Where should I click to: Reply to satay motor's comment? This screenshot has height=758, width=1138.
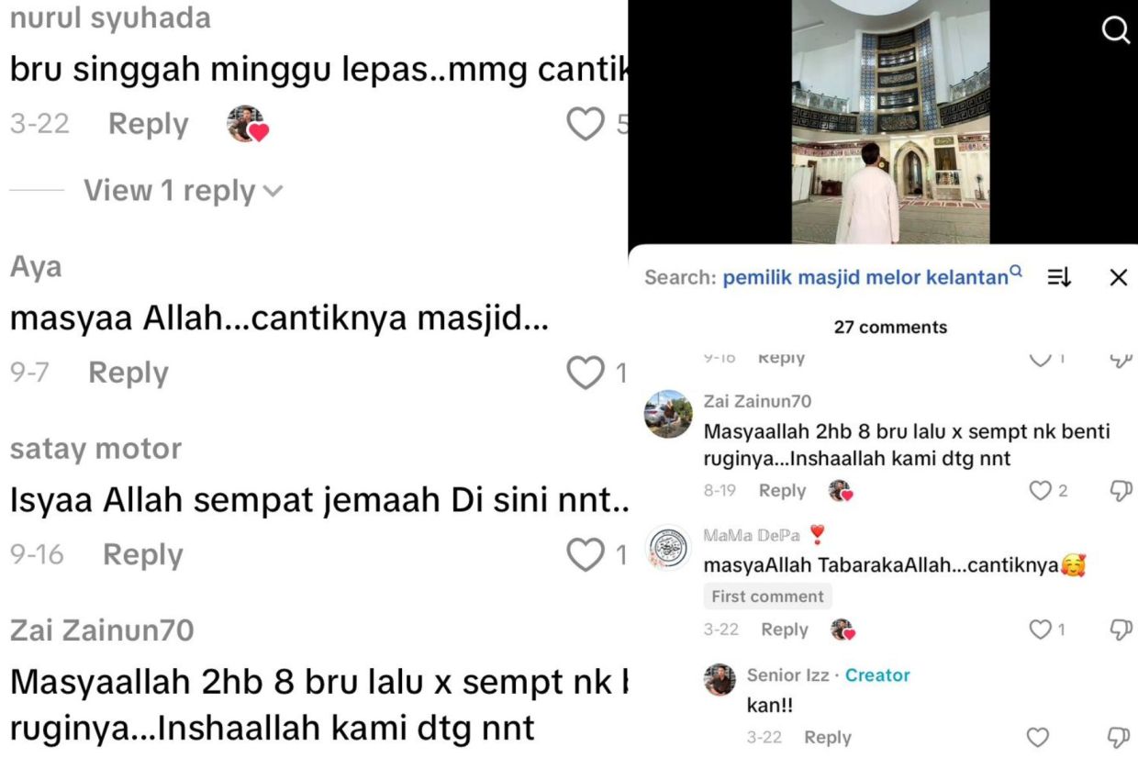pyautogui.click(x=143, y=554)
